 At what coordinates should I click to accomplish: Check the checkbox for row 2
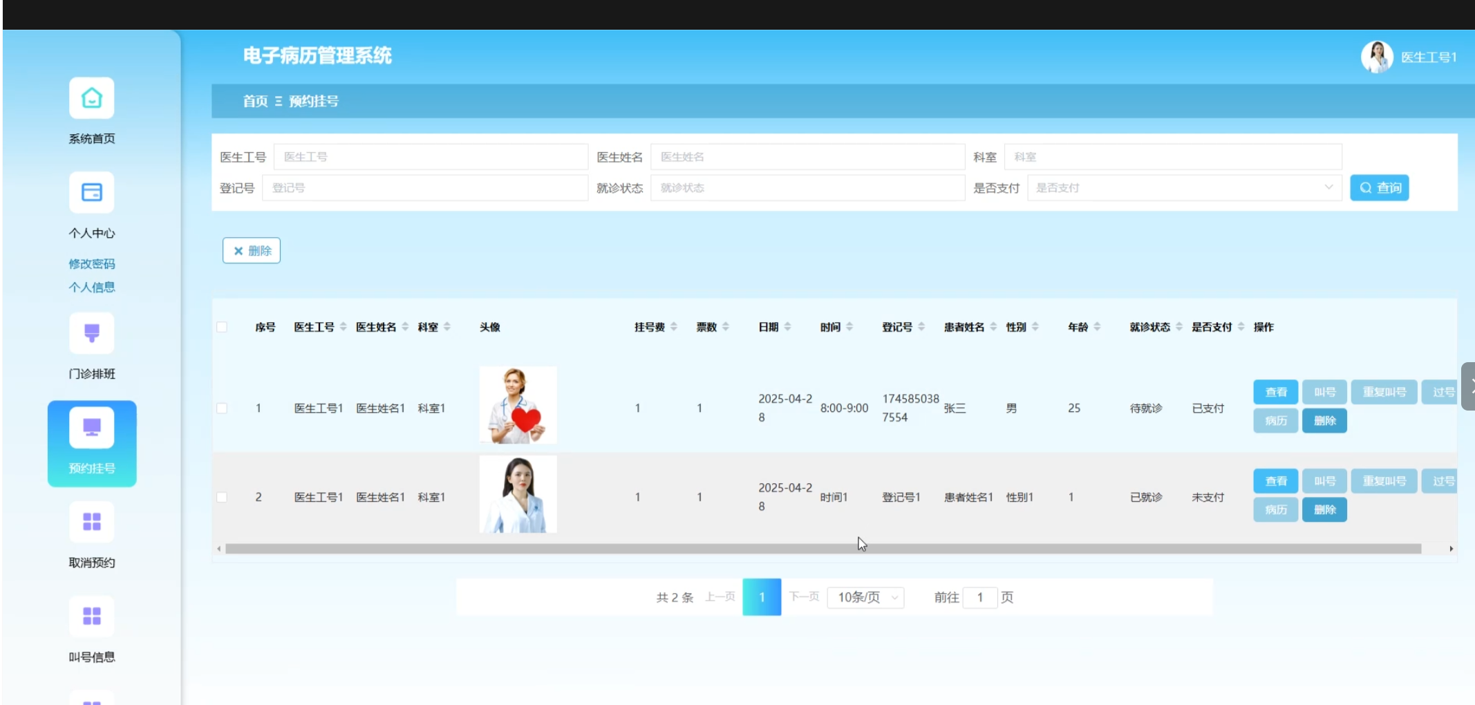click(222, 497)
